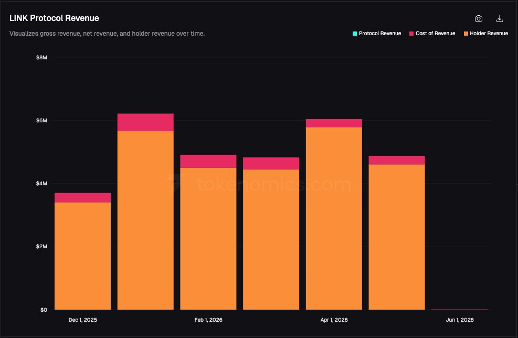518x338 pixels.
Task: Click the '$0' y-axis label
Action: (44, 310)
